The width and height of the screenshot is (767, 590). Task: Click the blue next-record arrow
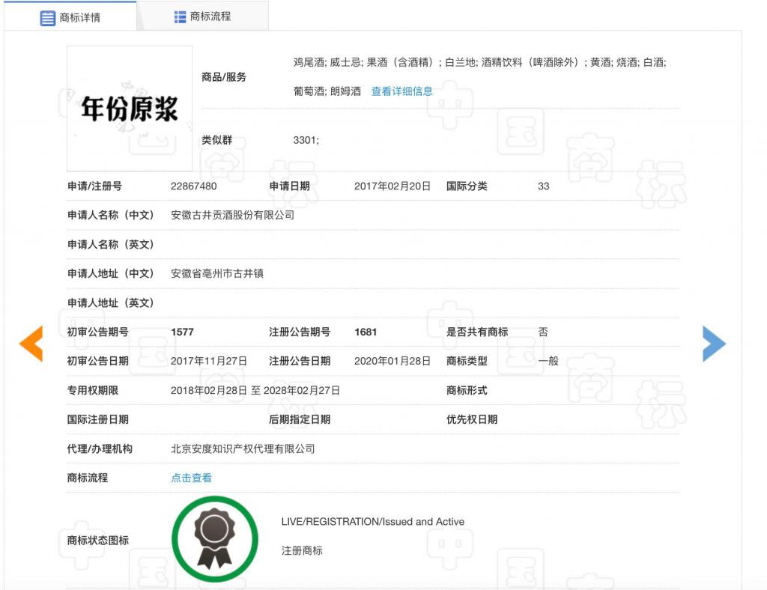point(714,344)
